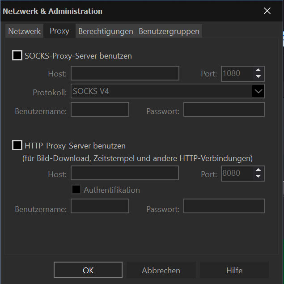Click the SOCKS Passwort field
The image size is (284, 284).
point(224,110)
